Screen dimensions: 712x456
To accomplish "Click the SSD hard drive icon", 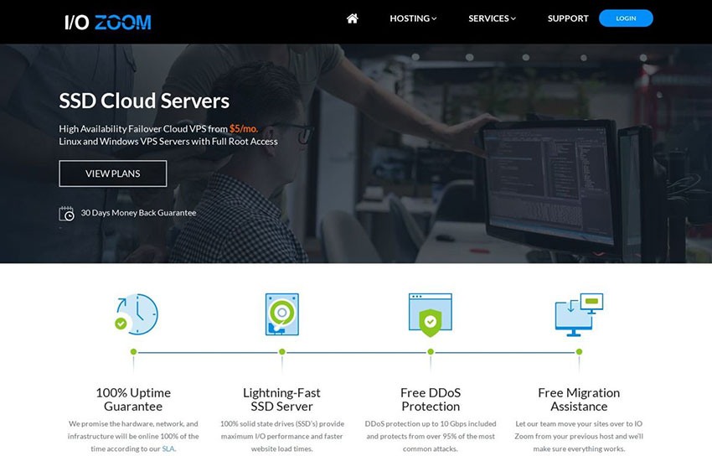I will tap(281, 314).
